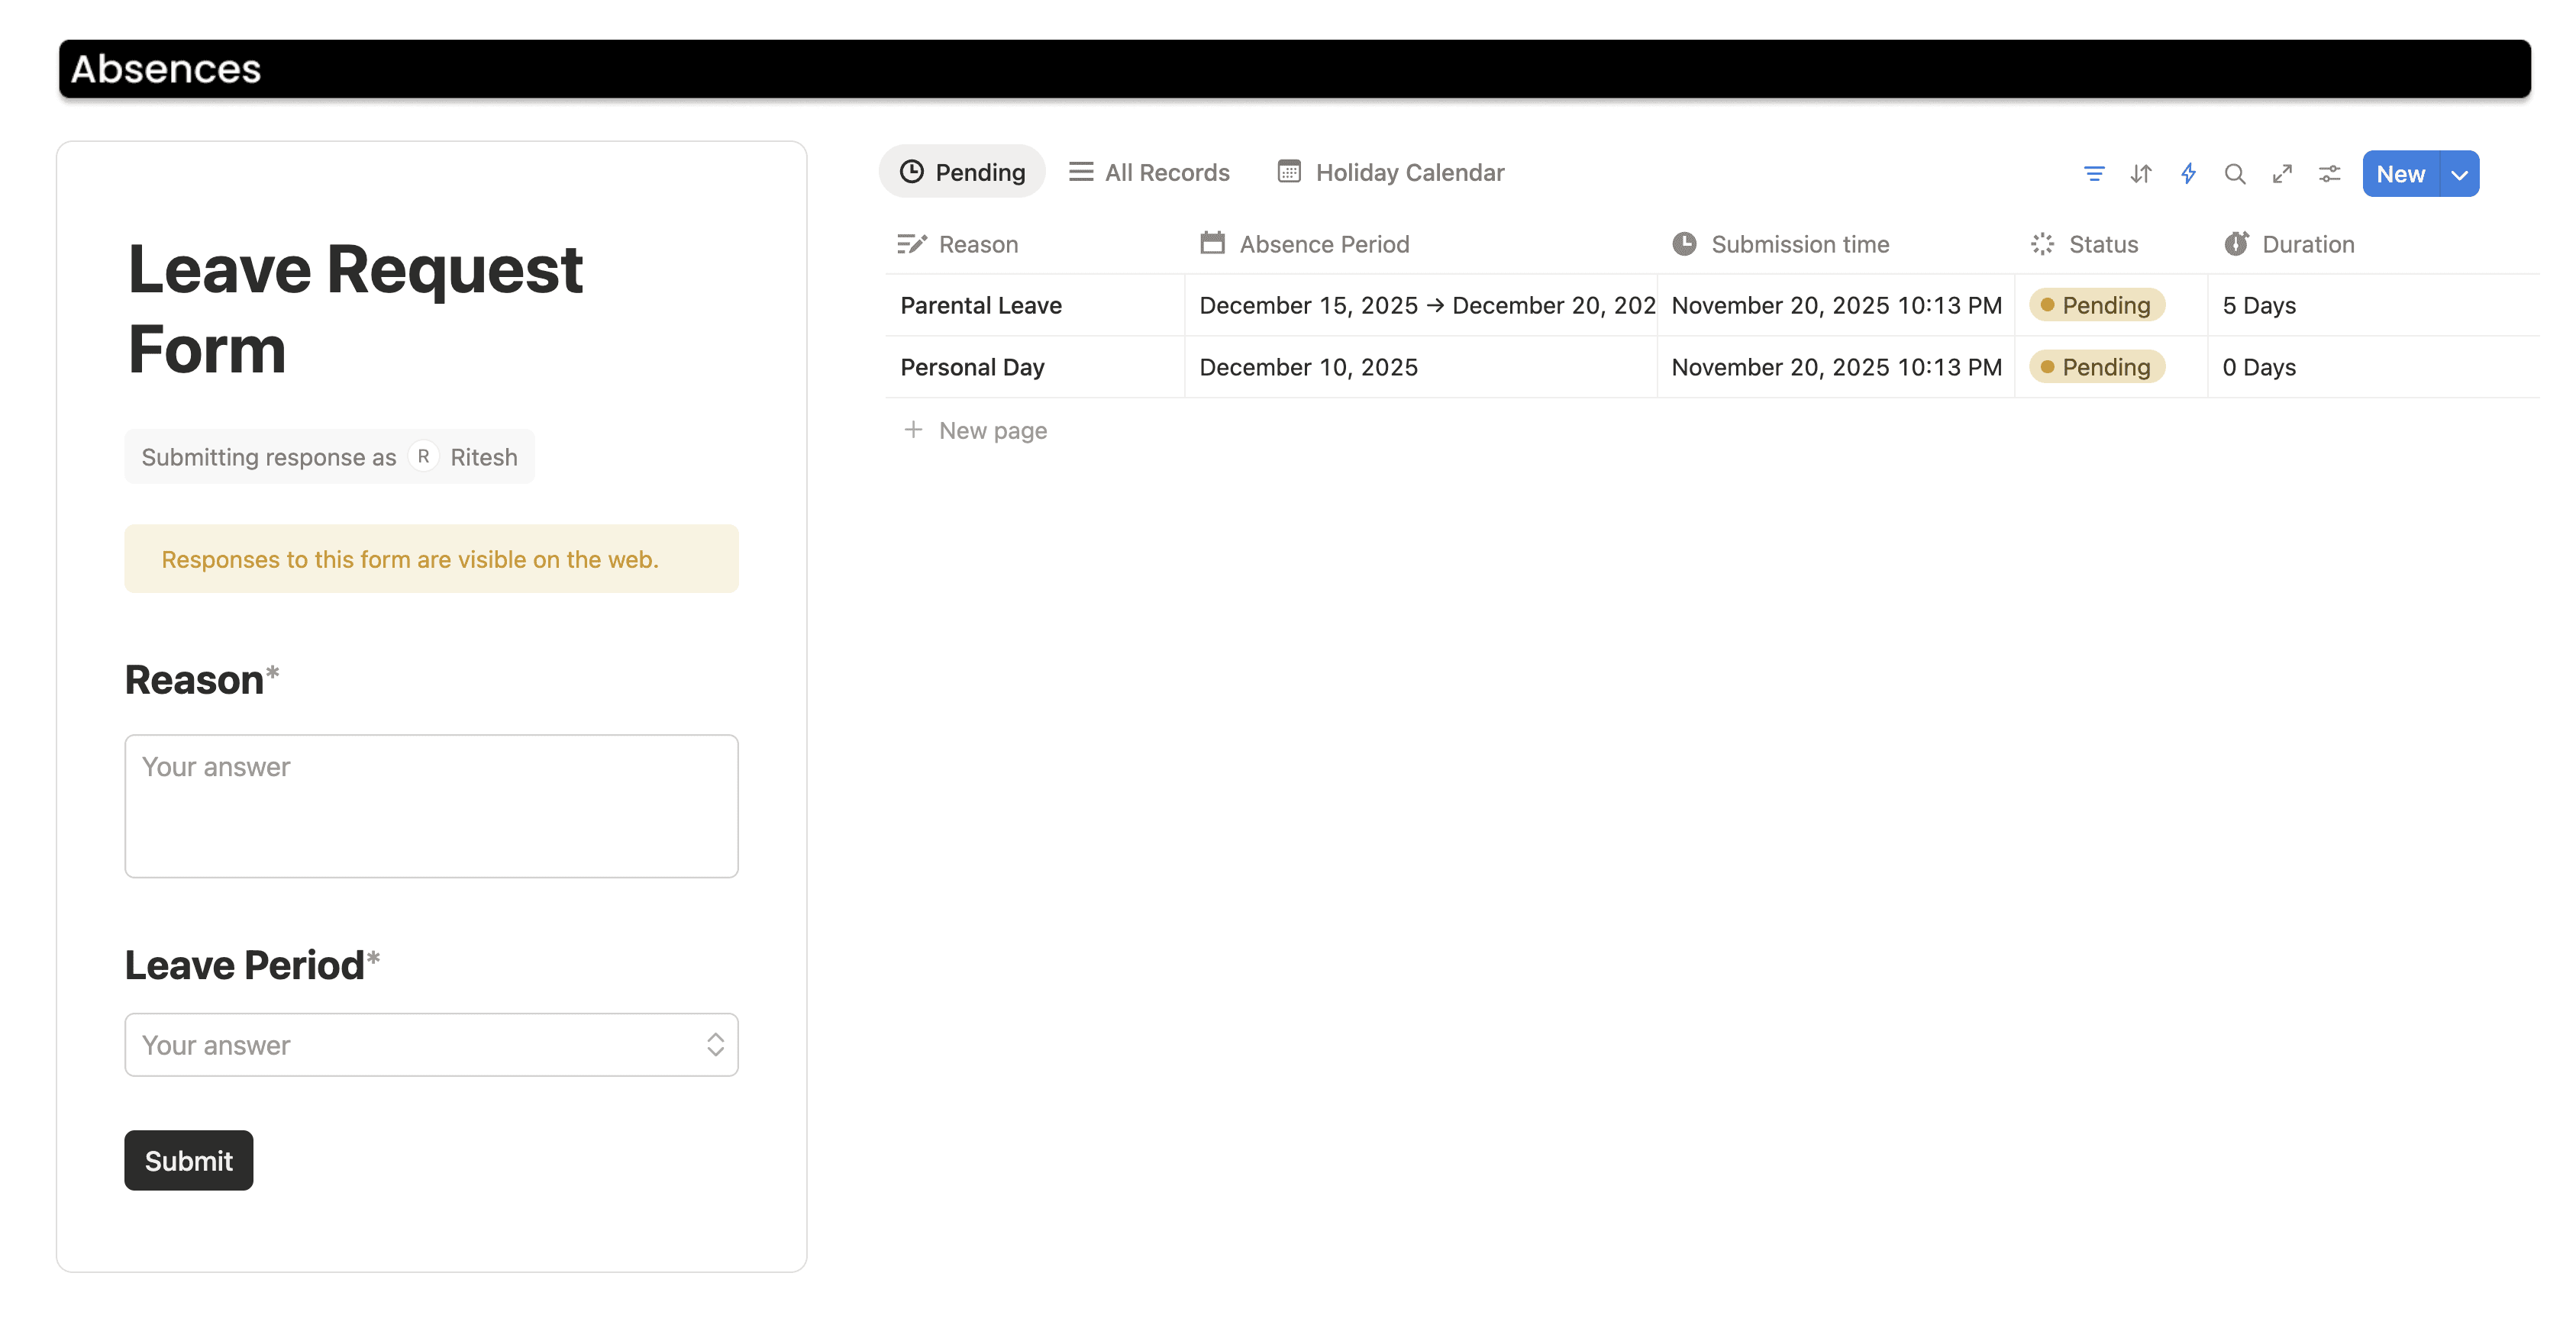Click the plus icon beside New page
Screen dimensions: 2576x1331
coord(913,430)
